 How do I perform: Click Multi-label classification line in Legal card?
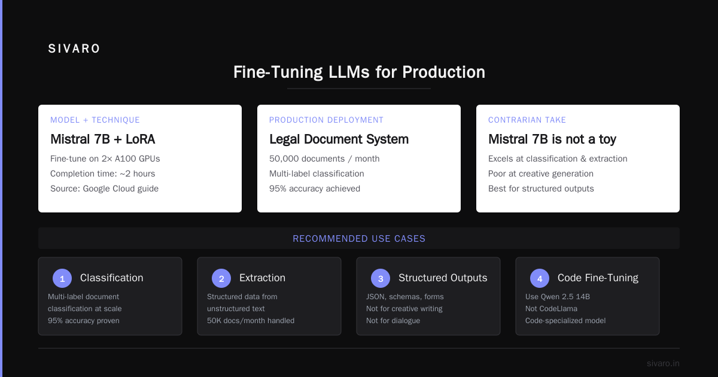point(317,174)
